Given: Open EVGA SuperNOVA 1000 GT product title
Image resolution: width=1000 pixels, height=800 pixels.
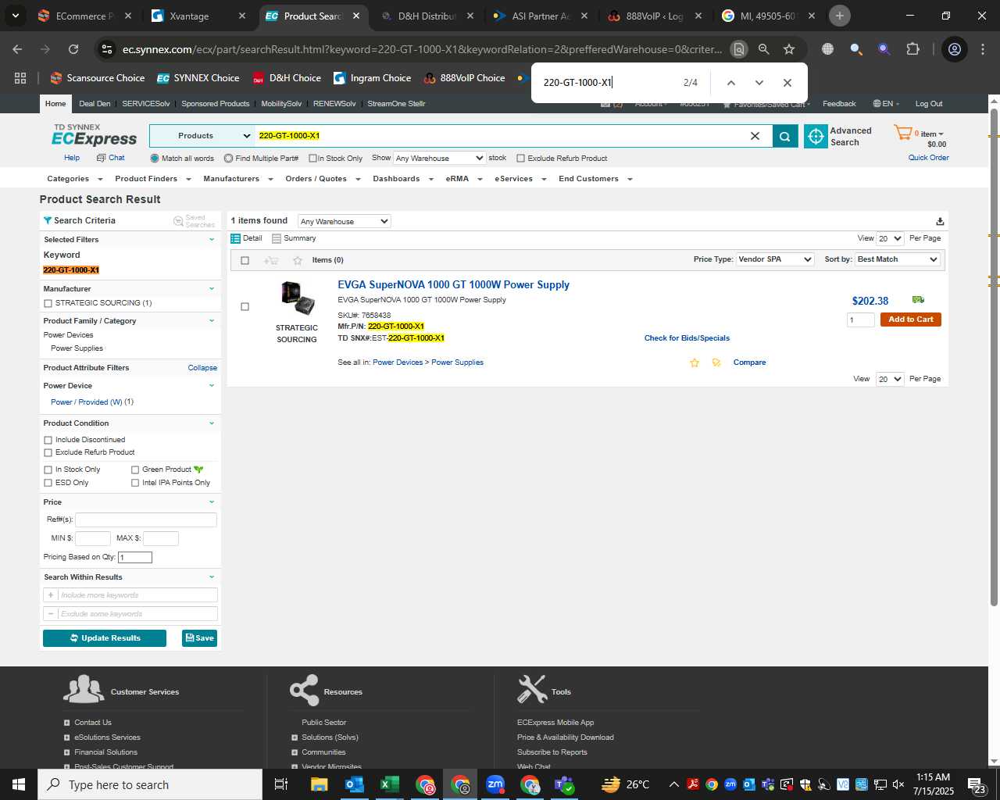Looking at the screenshot, I should 453,285.
